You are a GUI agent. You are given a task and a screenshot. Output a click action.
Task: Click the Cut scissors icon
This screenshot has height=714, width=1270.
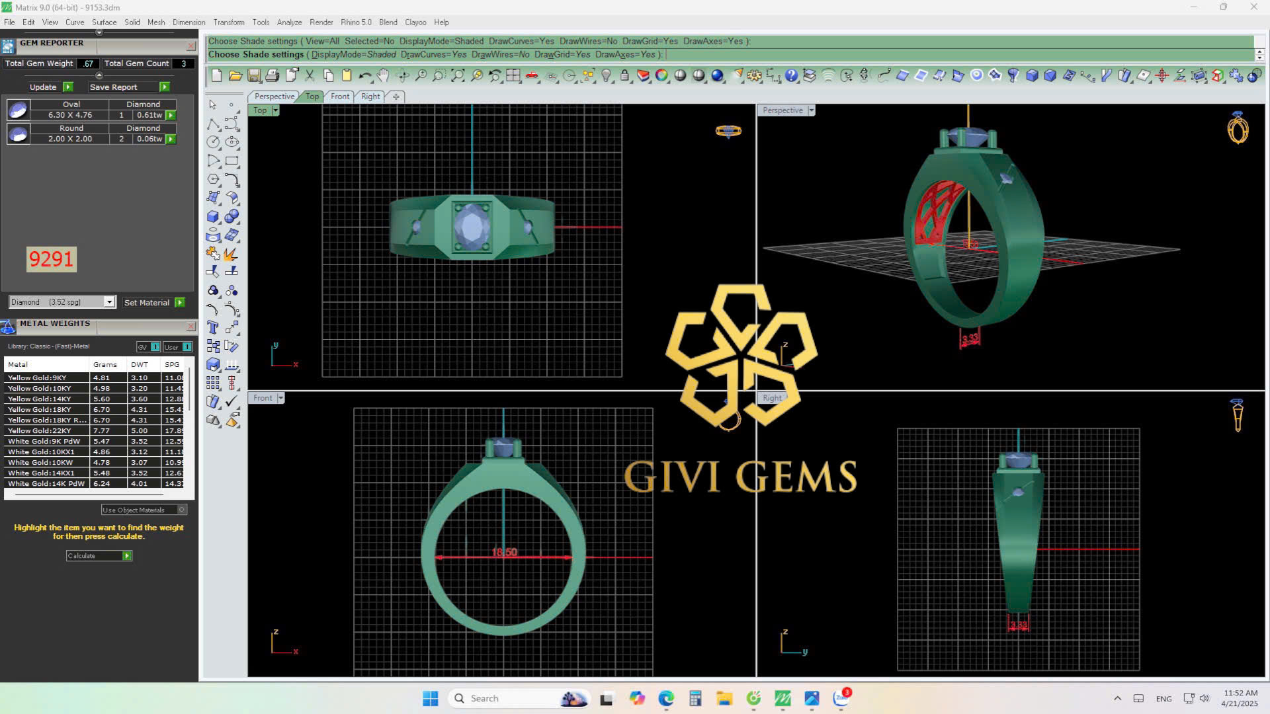click(310, 76)
